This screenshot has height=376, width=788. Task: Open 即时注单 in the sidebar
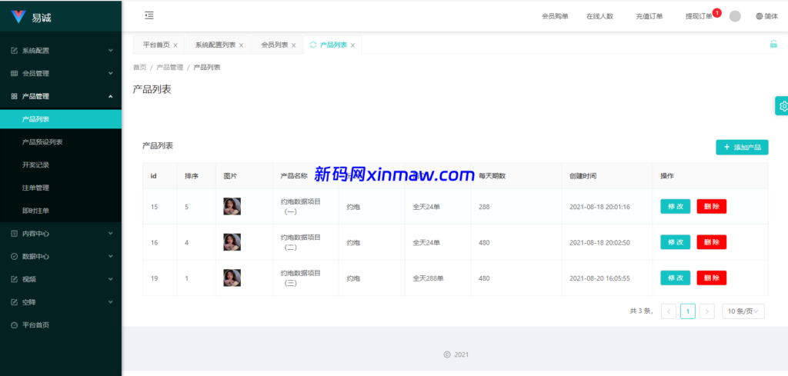(x=61, y=211)
